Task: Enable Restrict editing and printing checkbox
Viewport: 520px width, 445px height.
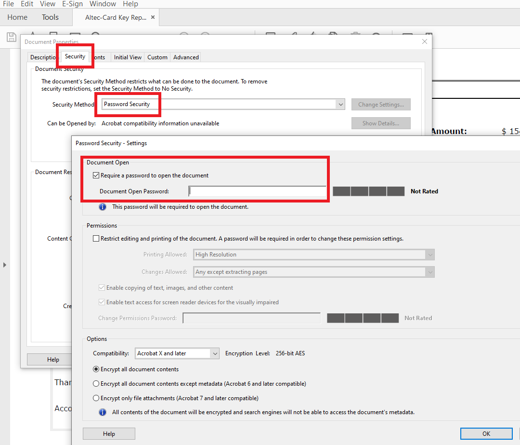Action: pos(96,239)
